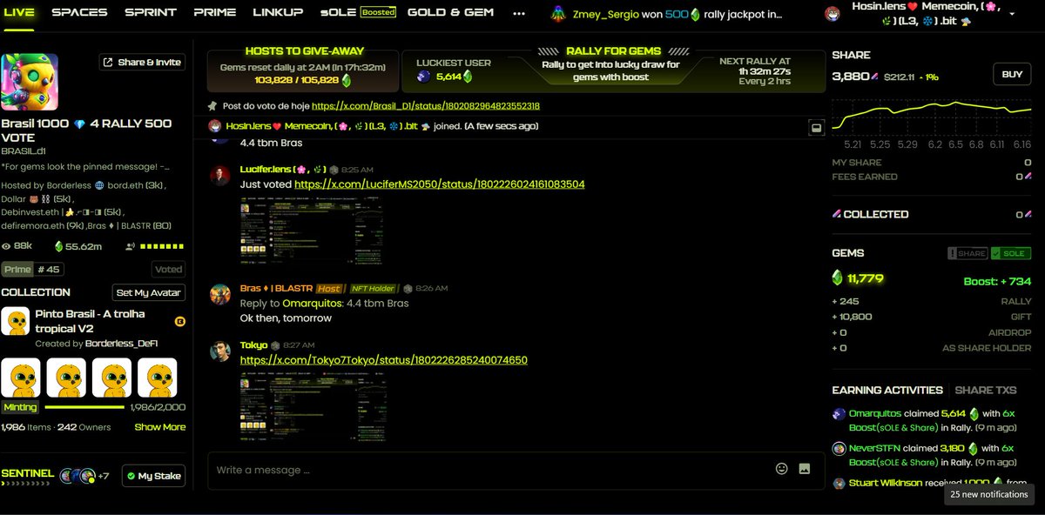Click luckiest user avatar beside 5,614
The height and width of the screenshot is (515, 1045).
click(424, 77)
